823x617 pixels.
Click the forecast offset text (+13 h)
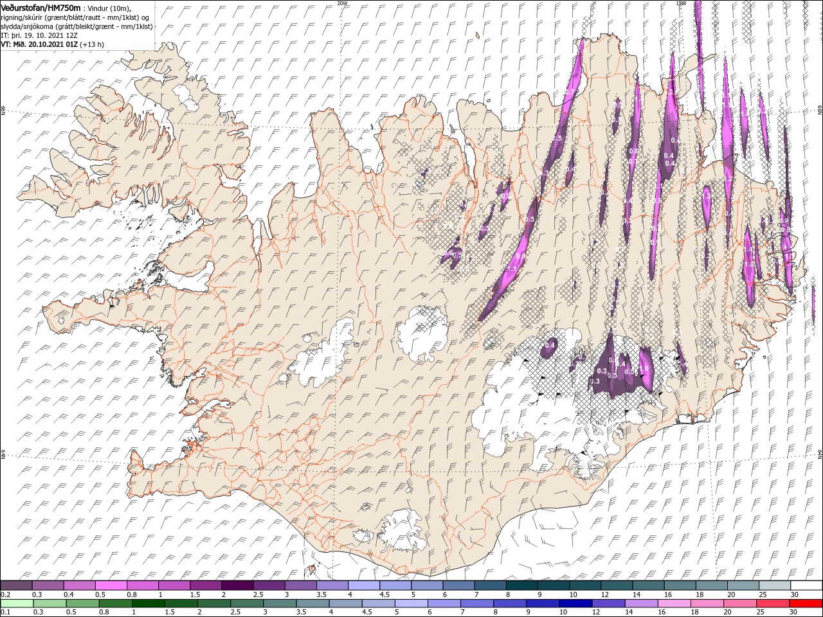click(93, 44)
